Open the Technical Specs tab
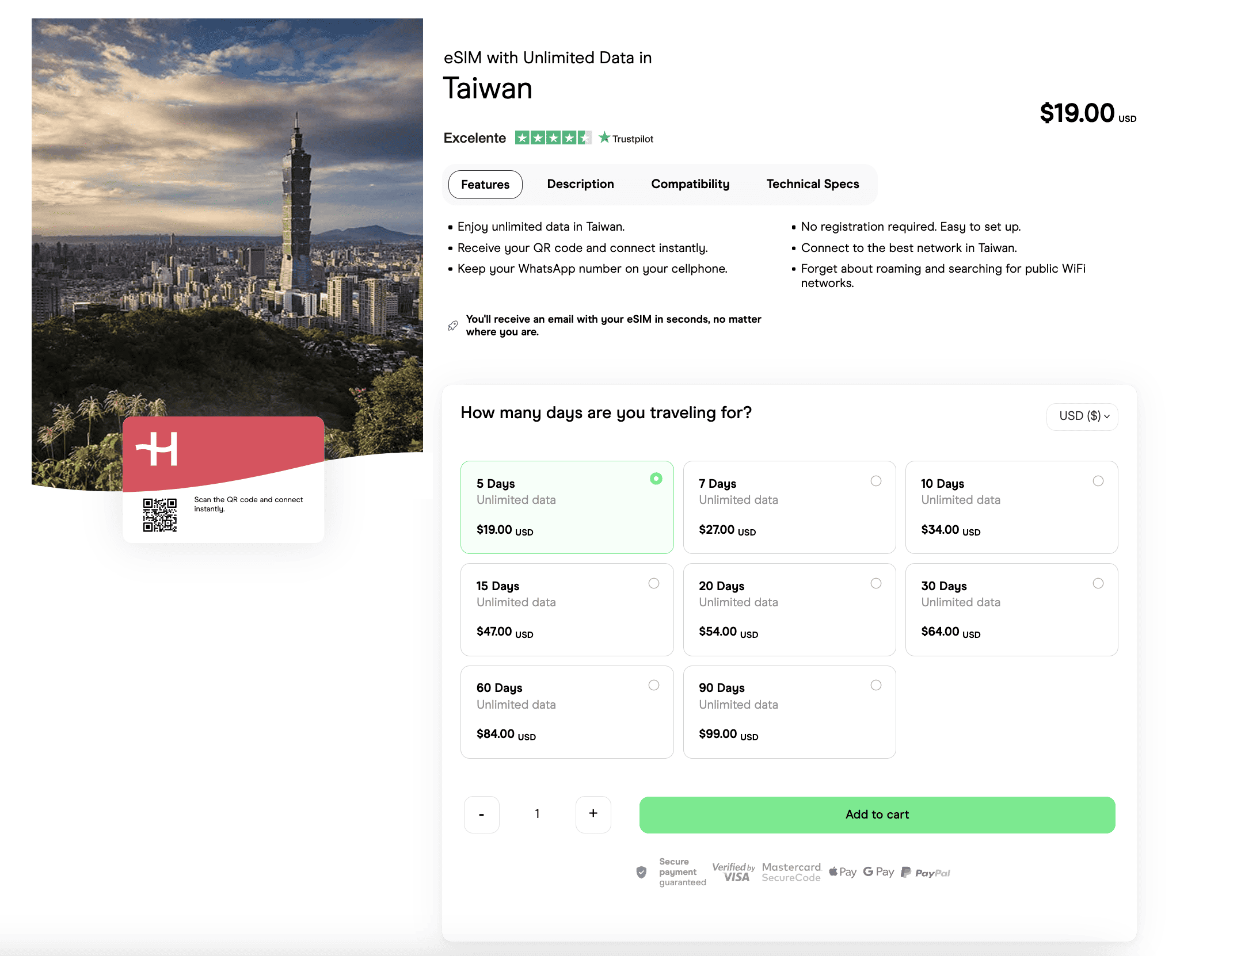Viewport: 1241px width, 956px height. (x=812, y=184)
